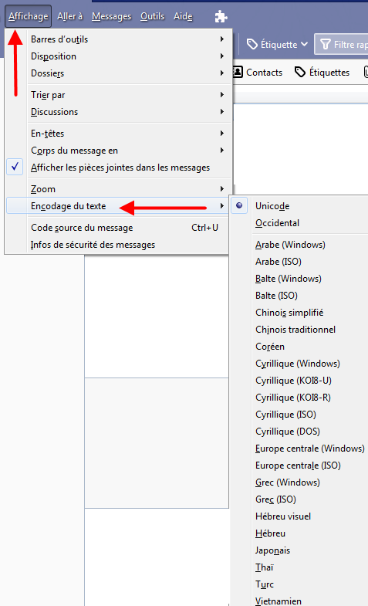This screenshot has height=606, width=368.
Task: Click the Contacts address book icon
Action: 238,72
